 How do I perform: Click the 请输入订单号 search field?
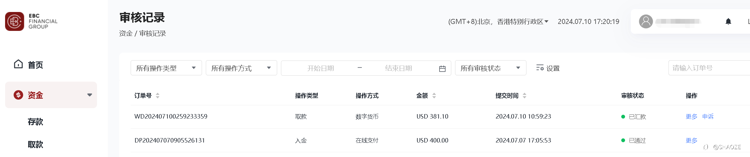point(709,68)
